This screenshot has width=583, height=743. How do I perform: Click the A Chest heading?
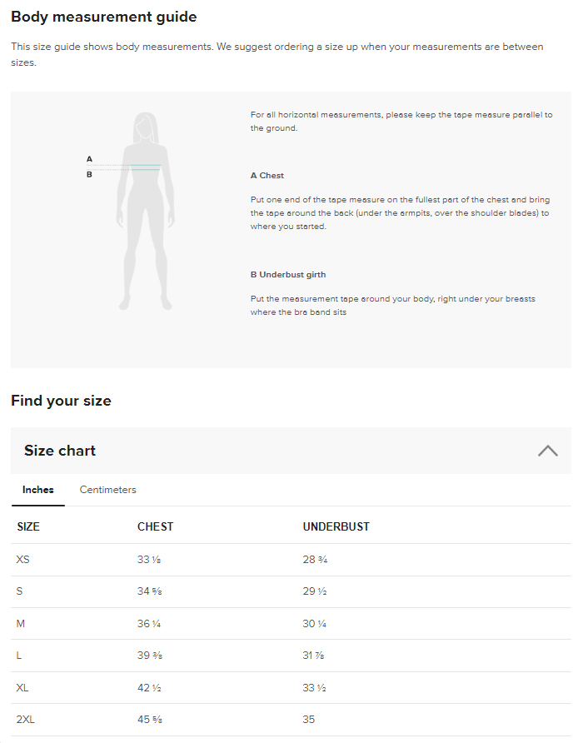pos(267,175)
